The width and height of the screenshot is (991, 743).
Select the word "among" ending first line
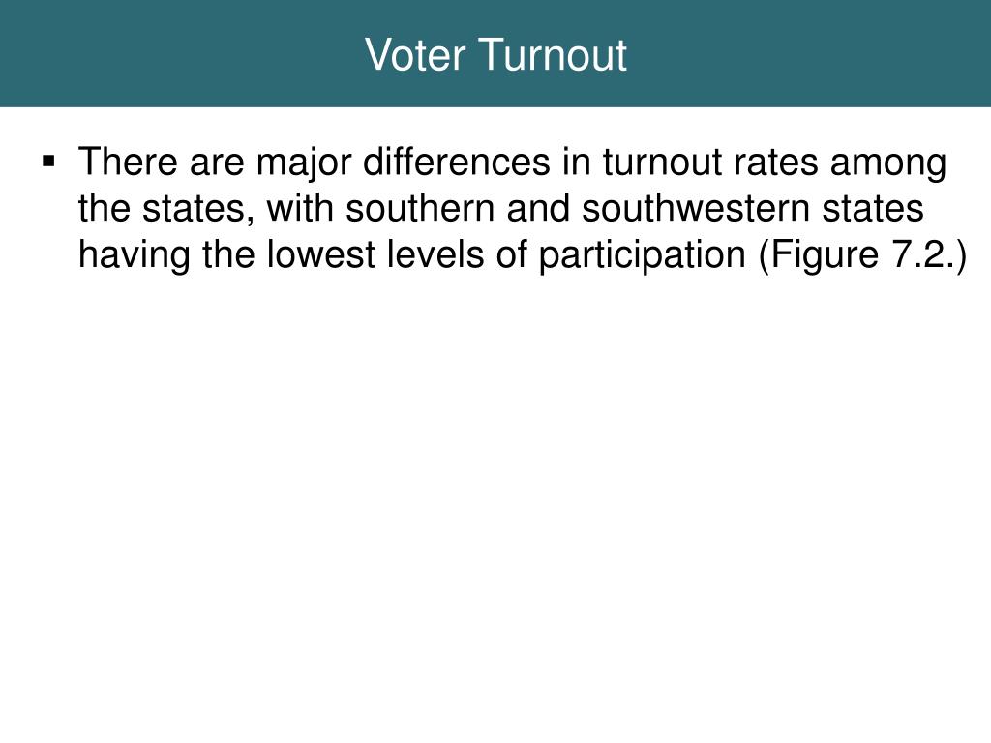pos(888,164)
